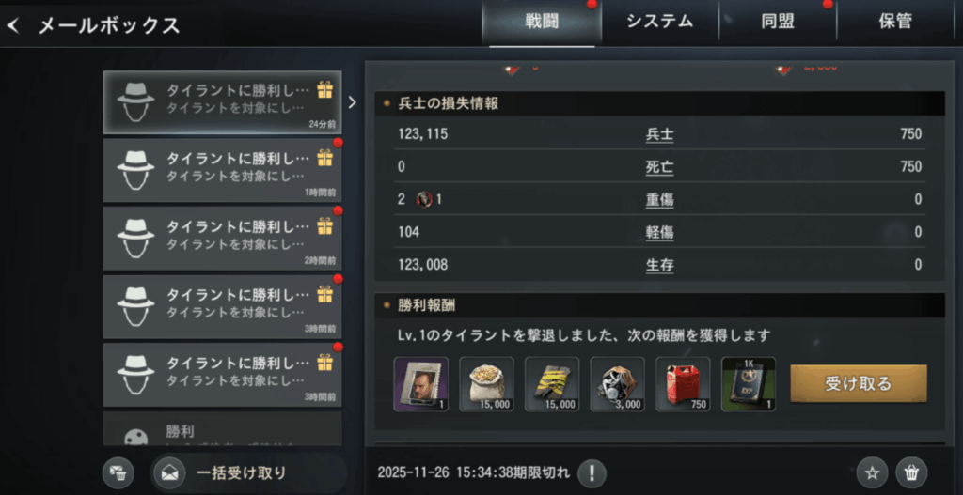Image resolution: width=963 pixels, height=495 pixels.
Task: Click the hero portrait reward item
Action: point(420,384)
